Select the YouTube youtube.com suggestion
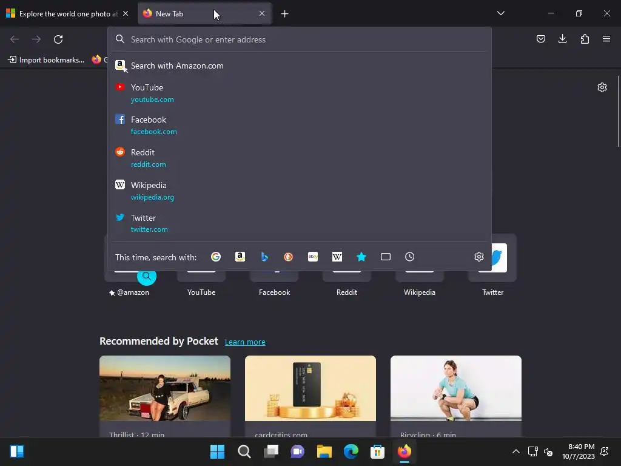Screen dimensions: 621x466 pyautogui.click(x=300, y=93)
